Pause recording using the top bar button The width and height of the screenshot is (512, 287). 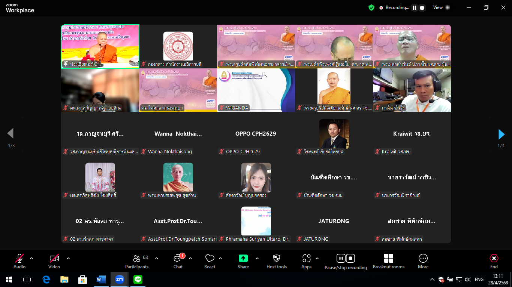415,7
